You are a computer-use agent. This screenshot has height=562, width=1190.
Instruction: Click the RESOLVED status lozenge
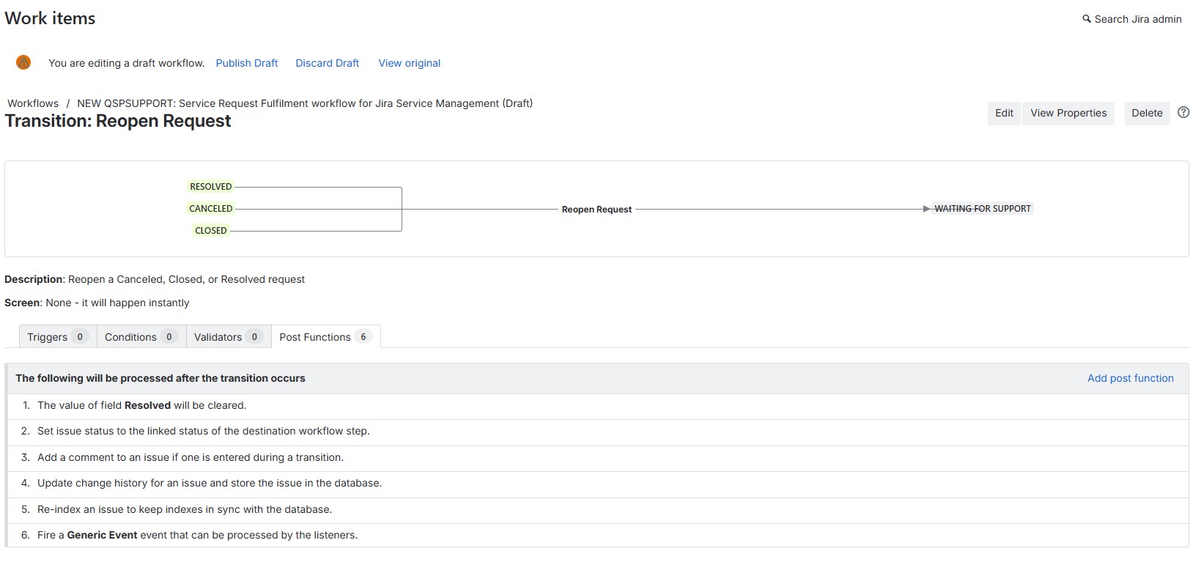(211, 187)
